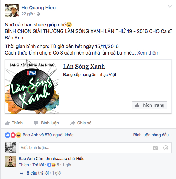
Task: Click the Thích Trang button
Action: (x=150, y=105)
